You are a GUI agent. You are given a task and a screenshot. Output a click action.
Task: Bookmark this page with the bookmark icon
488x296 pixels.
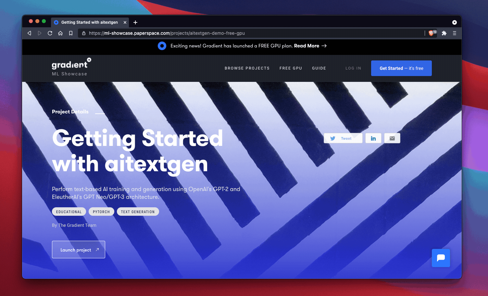point(71,33)
